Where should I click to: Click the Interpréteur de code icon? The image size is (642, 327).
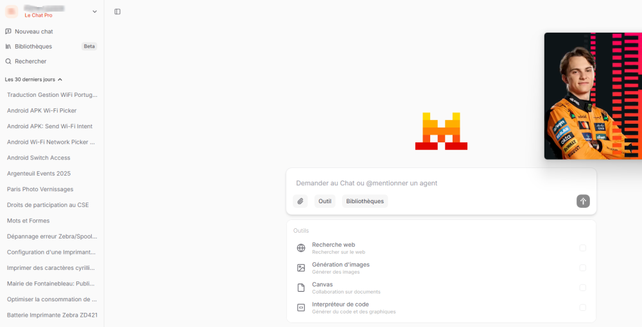(301, 307)
